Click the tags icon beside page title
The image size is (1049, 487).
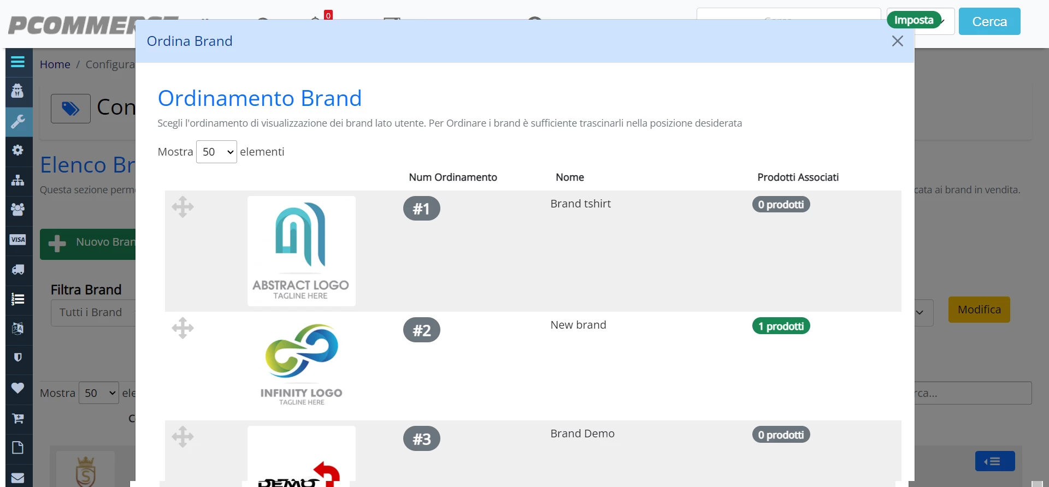coord(70,109)
